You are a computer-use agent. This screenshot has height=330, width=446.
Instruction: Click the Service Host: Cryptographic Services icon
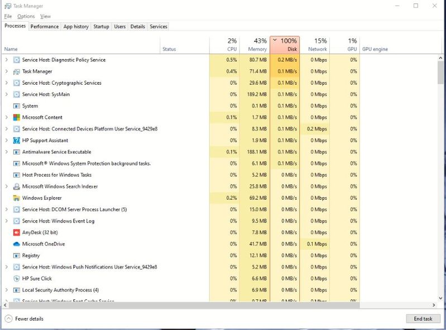pos(17,83)
